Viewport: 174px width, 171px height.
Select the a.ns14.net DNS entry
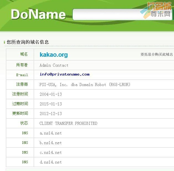point(51,133)
